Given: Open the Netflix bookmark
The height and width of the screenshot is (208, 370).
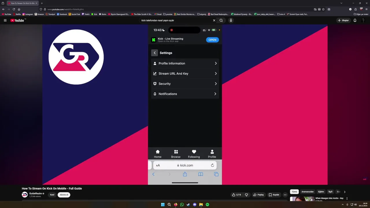Looking at the screenshot, I should click(17, 14).
